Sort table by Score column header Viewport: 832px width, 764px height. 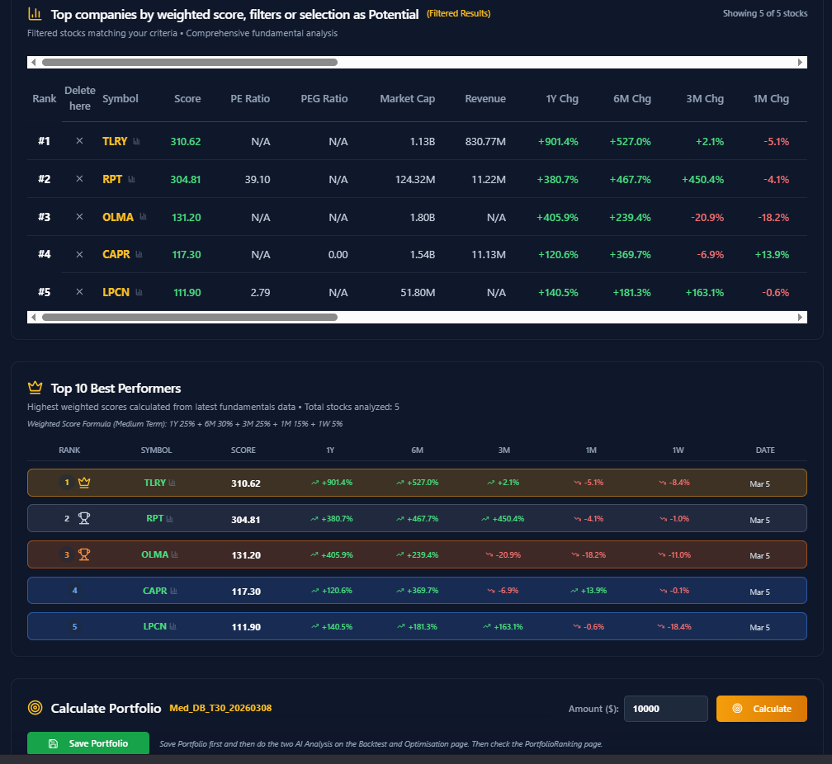(x=187, y=99)
